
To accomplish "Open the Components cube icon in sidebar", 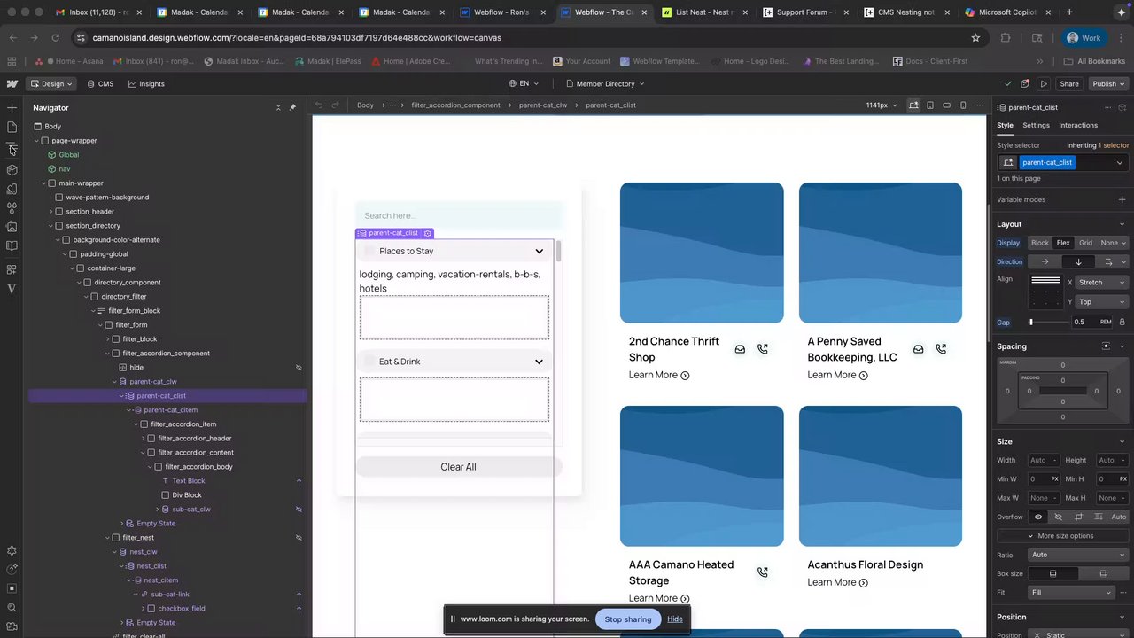I will point(12,170).
